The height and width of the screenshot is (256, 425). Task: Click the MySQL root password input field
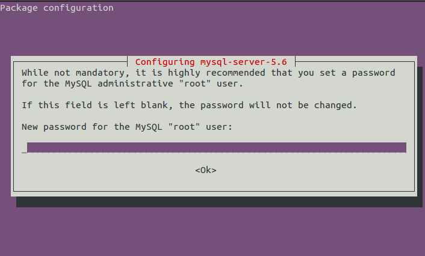214,148
